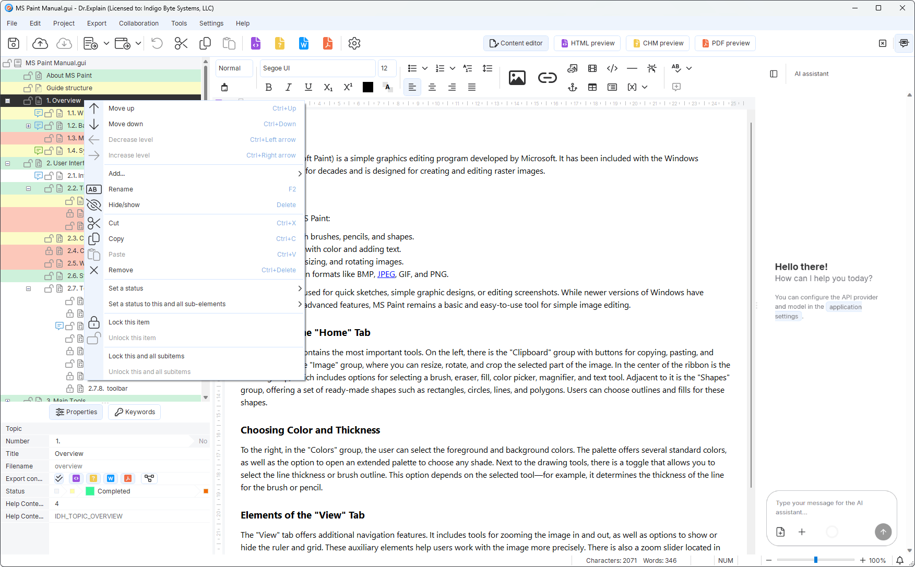Choose Rename in context menu
The image size is (915, 567).
(194, 189)
